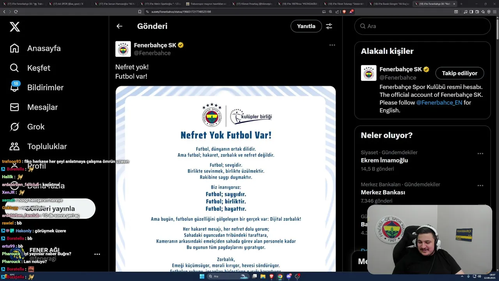Switch to Sercan Hamzaoğlu tab

tap(115, 4)
